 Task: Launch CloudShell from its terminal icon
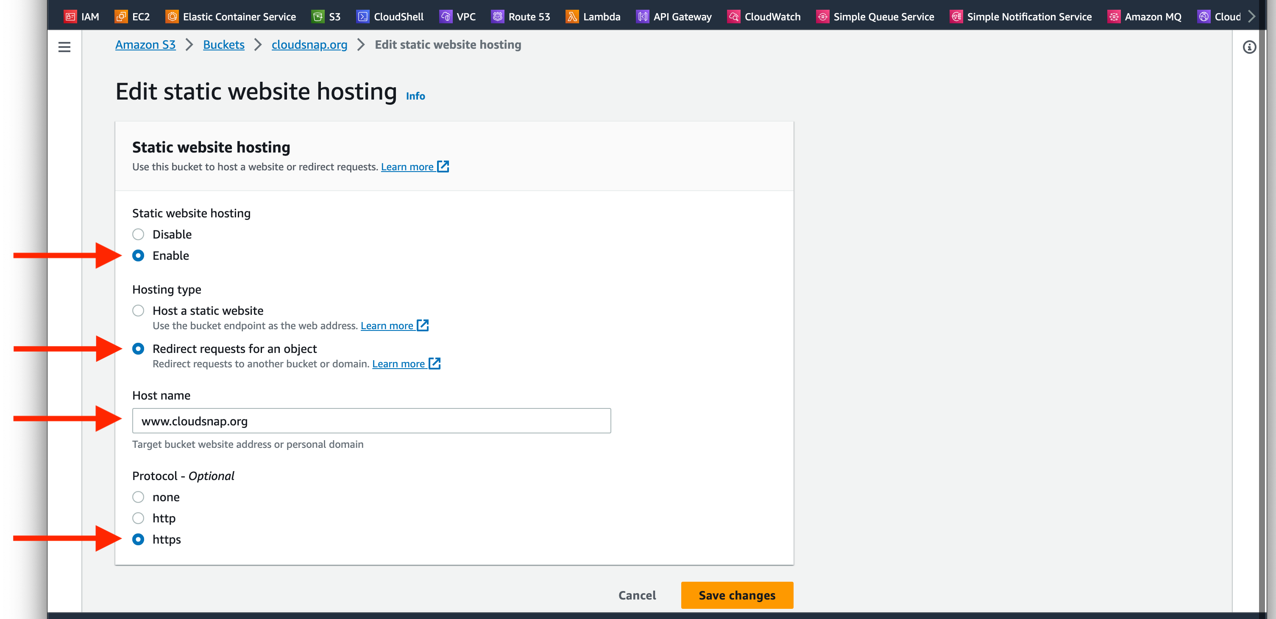(362, 17)
